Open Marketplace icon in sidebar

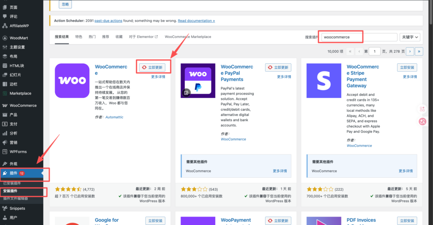tap(5, 93)
